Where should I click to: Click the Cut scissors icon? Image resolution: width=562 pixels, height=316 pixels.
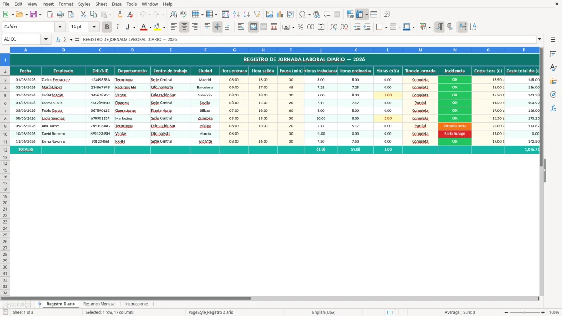pos(83,15)
